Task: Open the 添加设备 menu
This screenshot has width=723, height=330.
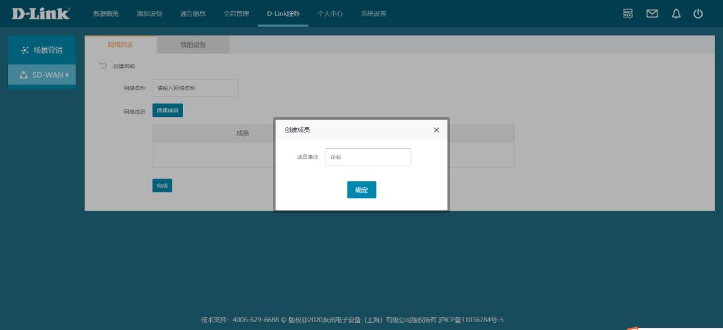Action: [149, 13]
